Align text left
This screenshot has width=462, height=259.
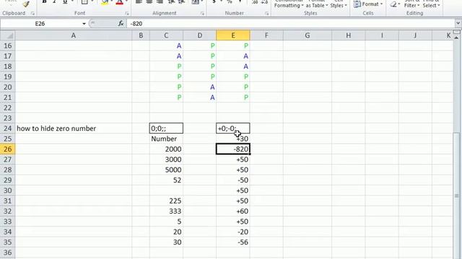139,2
